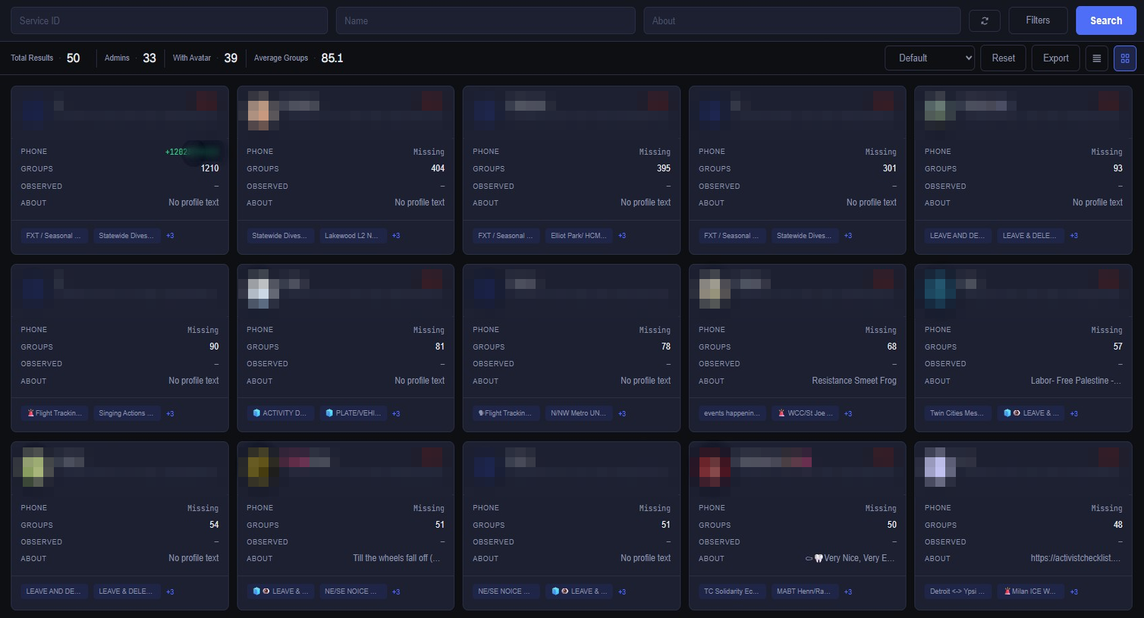The width and height of the screenshot is (1144, 618).
Task: Click the Total Results 50 stat
Action: point(46,58)
